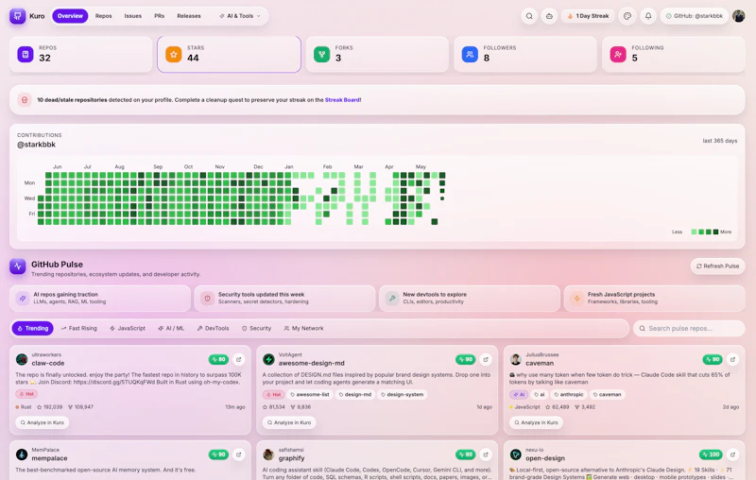756x480 pixels.
Task: Select the My Network filter
Action: (x=303, y=328)
